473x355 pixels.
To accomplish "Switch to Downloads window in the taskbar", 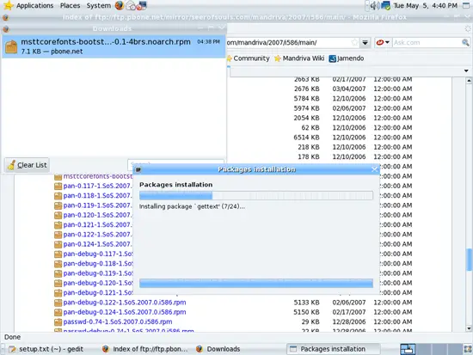I will click(218, 349).
